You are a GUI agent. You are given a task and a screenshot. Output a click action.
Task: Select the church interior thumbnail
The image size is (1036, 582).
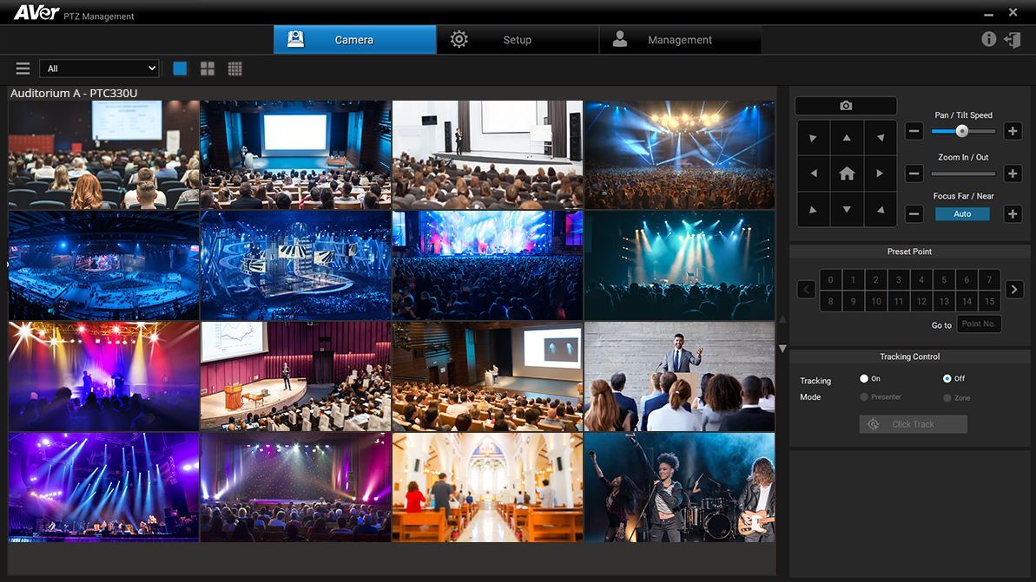[x=488, y=487]
